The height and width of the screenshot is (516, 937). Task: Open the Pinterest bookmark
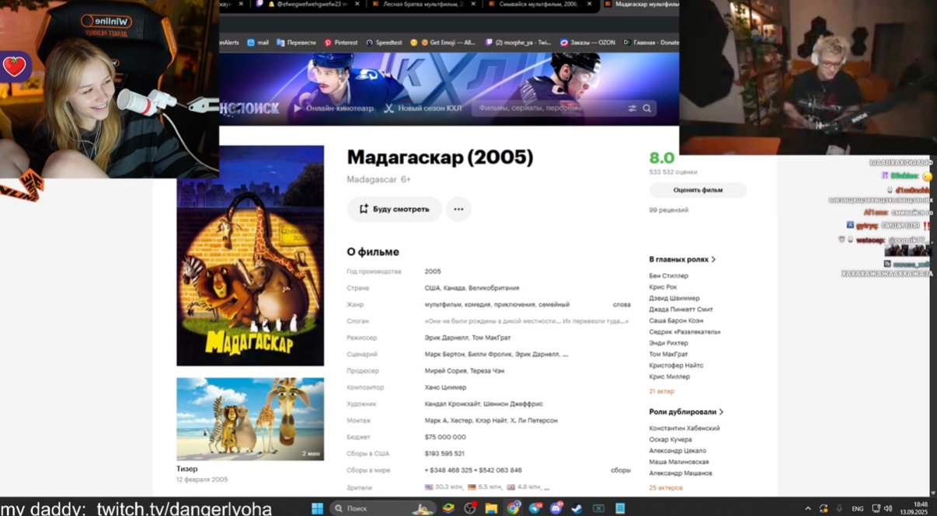[x=341, y=43]
